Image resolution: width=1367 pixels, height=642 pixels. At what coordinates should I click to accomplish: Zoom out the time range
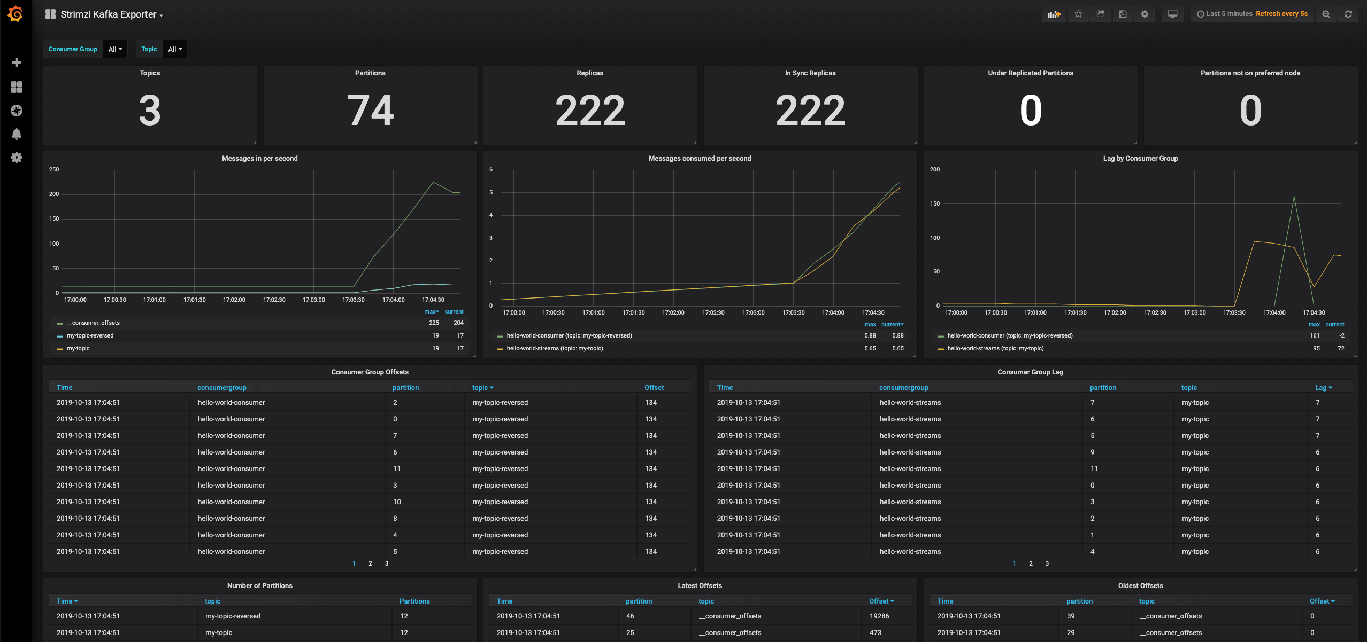click(x=1326, y=14)
